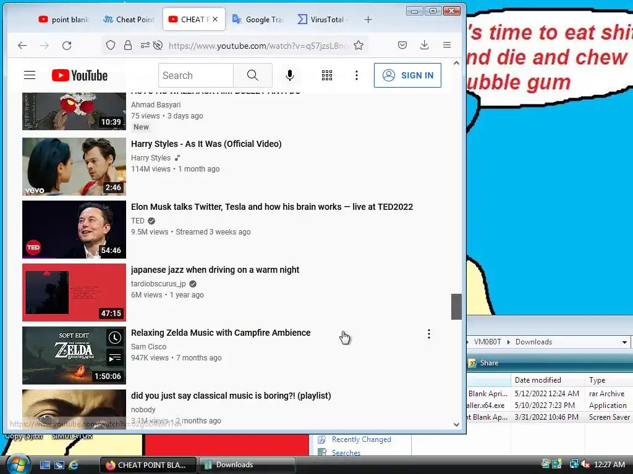
Task: Click the site padlock security icon
Action: click(x=128, y=45)
